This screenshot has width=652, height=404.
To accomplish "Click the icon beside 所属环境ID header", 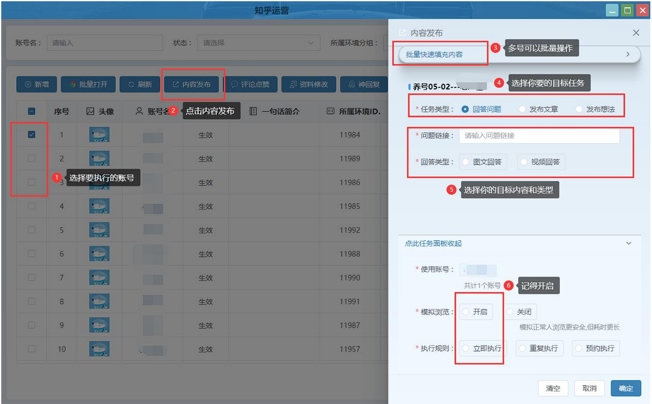I will click(x=330, y=111).
